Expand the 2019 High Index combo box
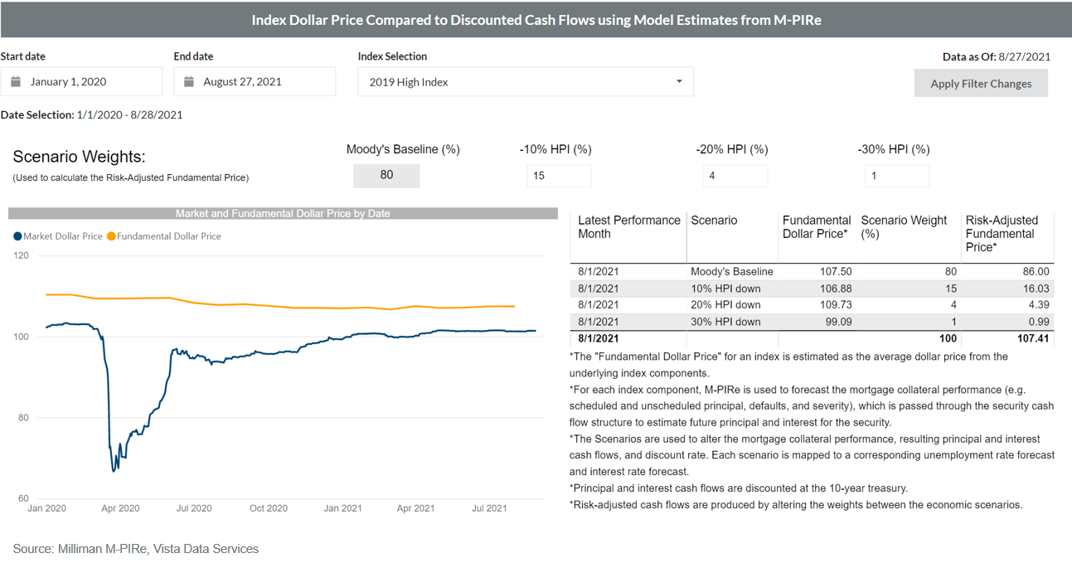The image size is (1072, 563). [524, 82]
